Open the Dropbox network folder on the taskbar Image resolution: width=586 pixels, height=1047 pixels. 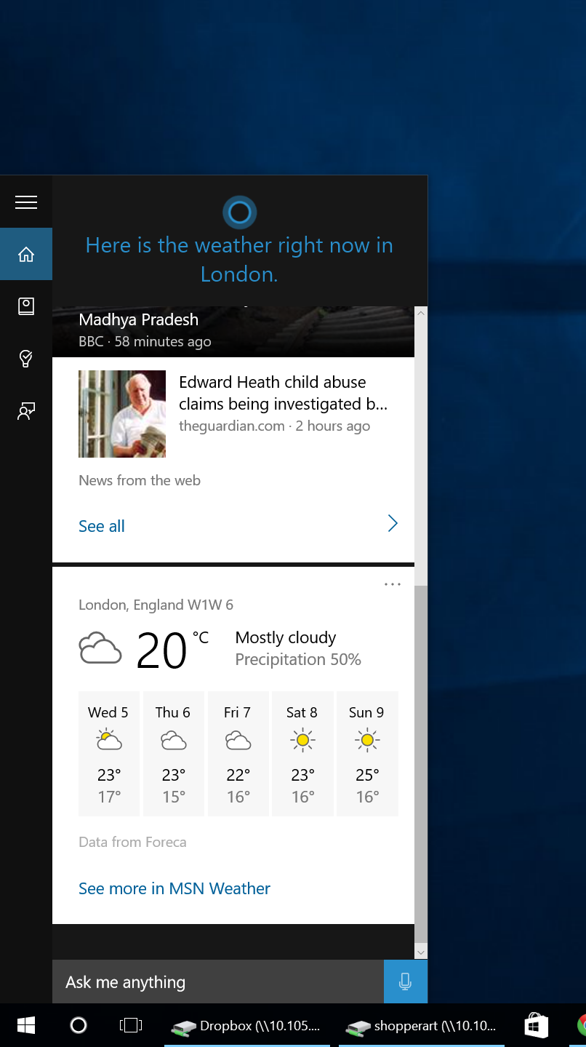pos(247,1025)
